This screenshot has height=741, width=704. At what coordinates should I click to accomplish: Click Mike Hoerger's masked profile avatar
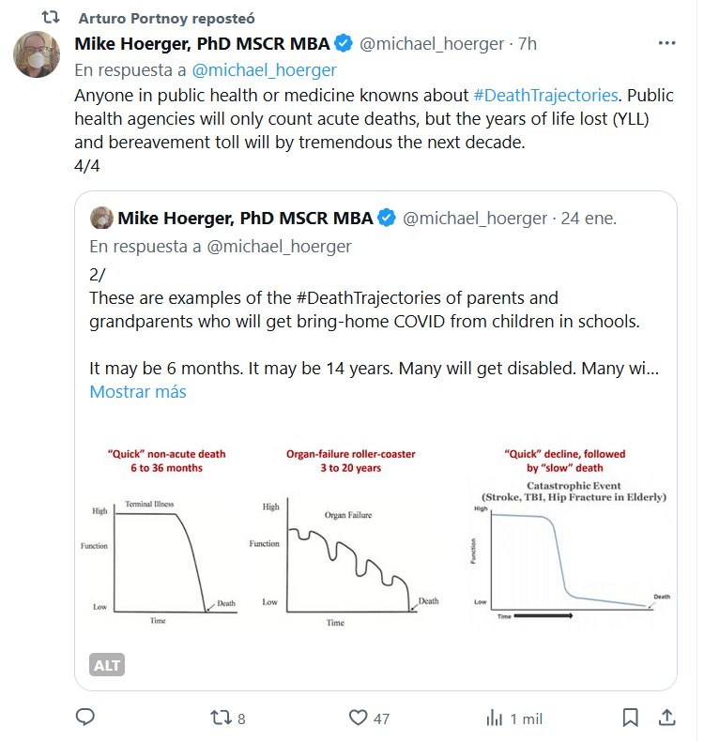tap(38, 55)
